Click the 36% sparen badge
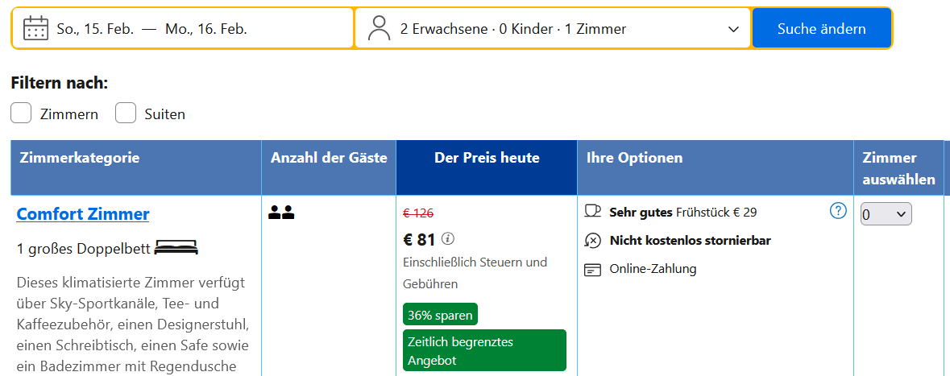Screen dimensions: 950x376 point(440,314)
